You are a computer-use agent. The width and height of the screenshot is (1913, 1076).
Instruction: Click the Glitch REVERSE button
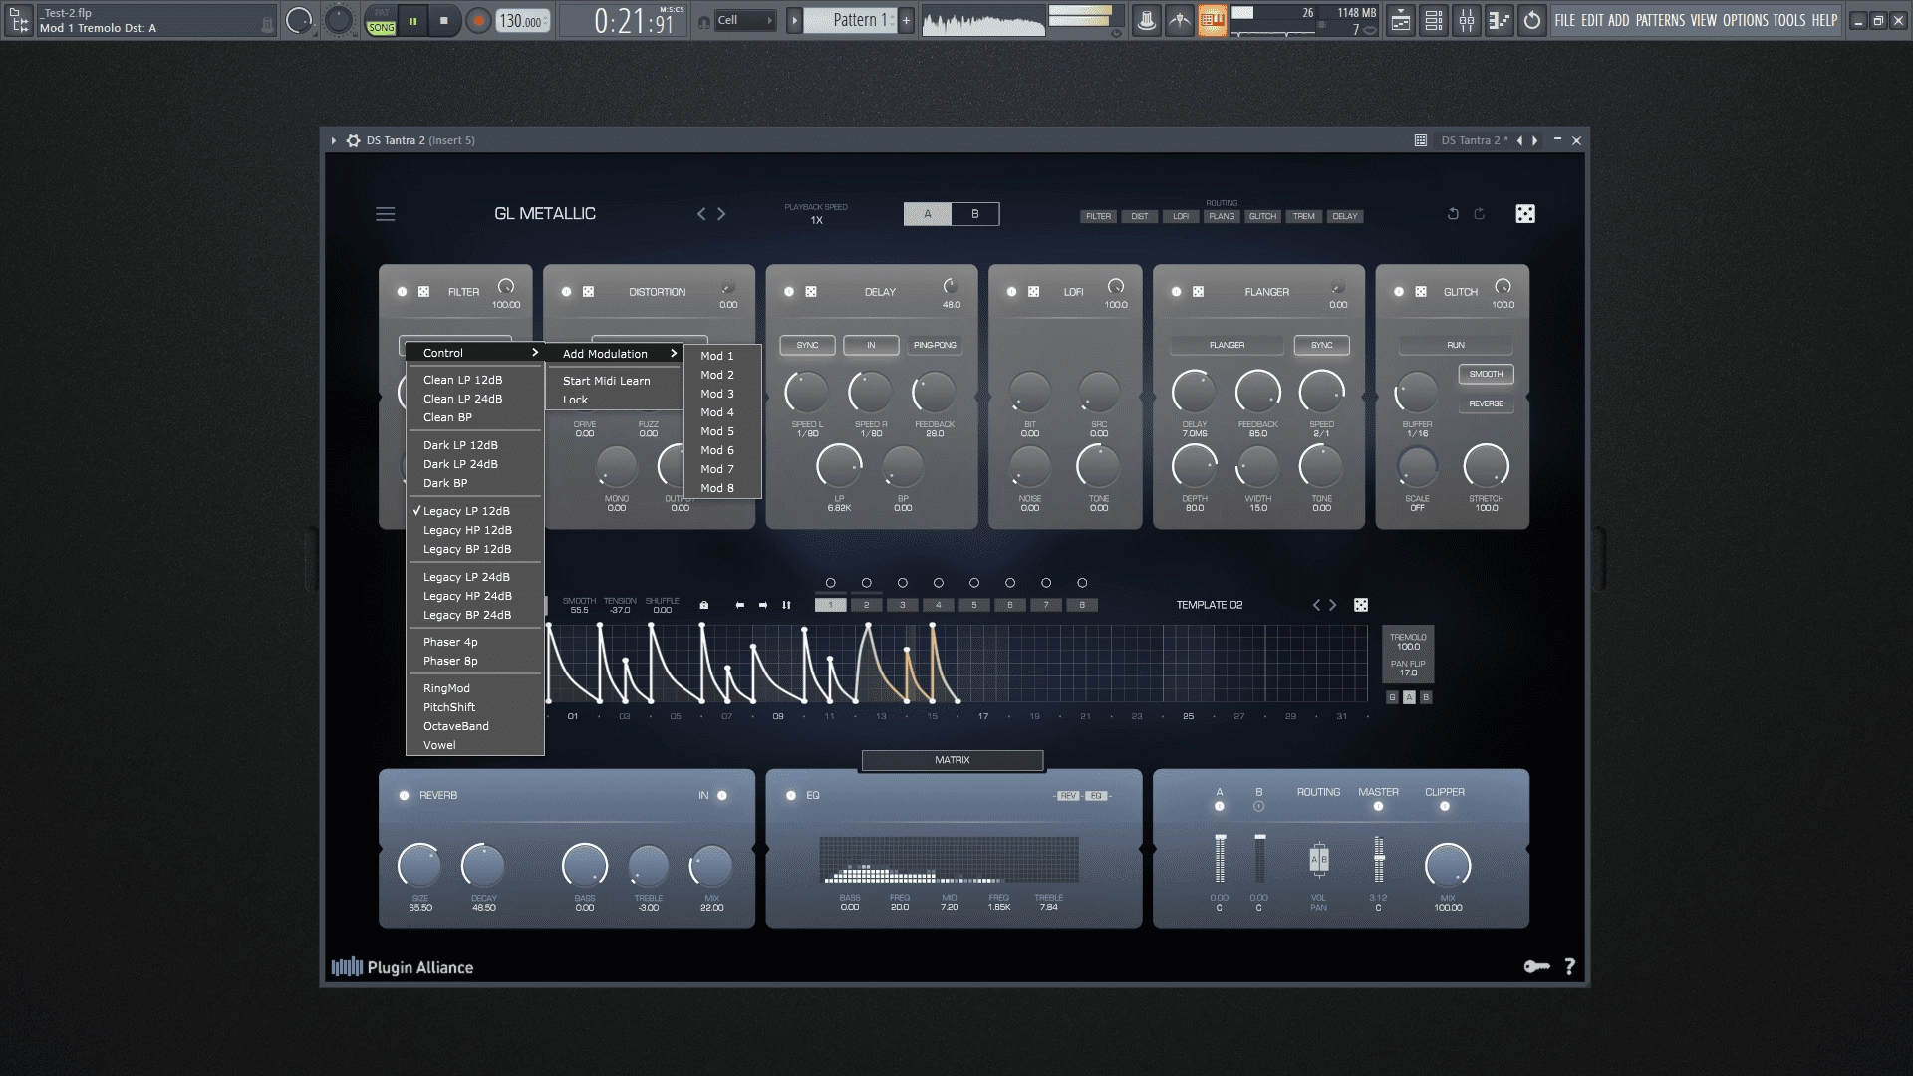[1486, 403]
